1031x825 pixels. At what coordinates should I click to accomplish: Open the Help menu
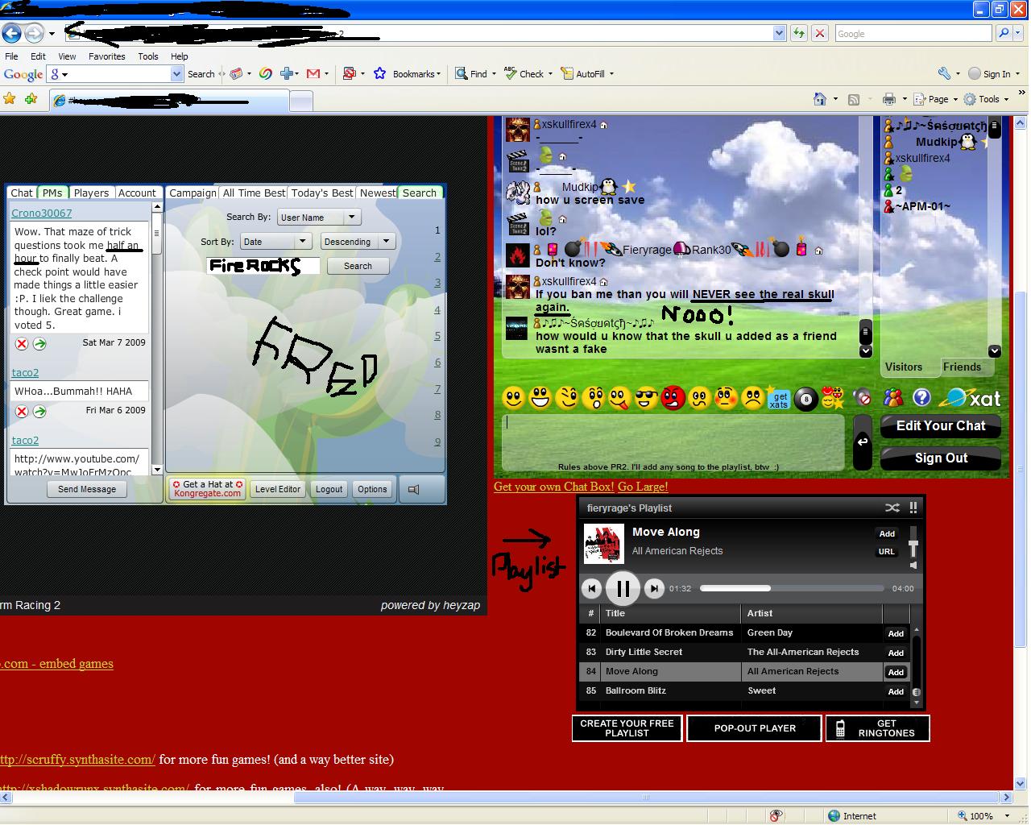click(179, 56)
